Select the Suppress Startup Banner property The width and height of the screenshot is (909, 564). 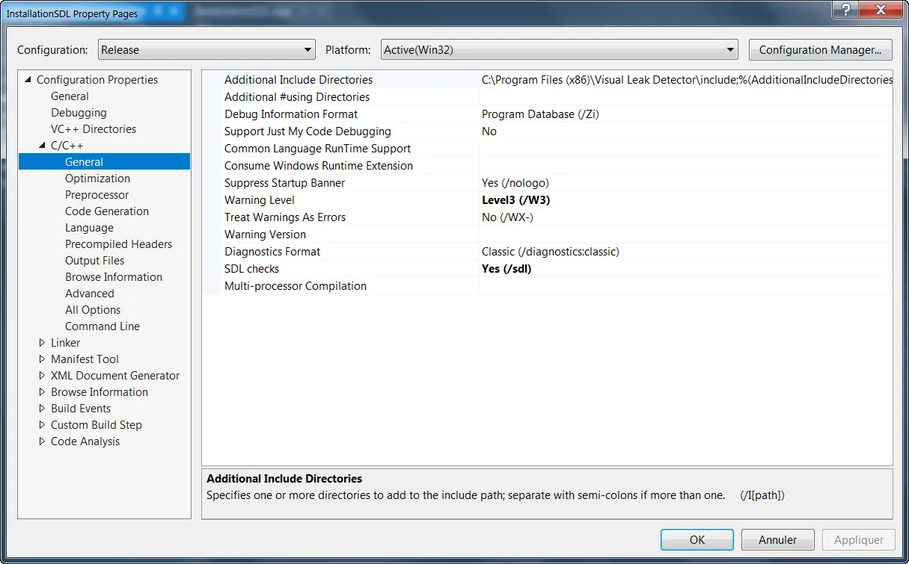click(285, 183)
